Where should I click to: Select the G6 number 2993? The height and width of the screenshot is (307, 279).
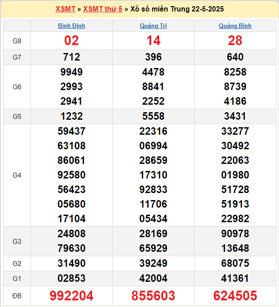pyautogui.click(x=72, y=87)
